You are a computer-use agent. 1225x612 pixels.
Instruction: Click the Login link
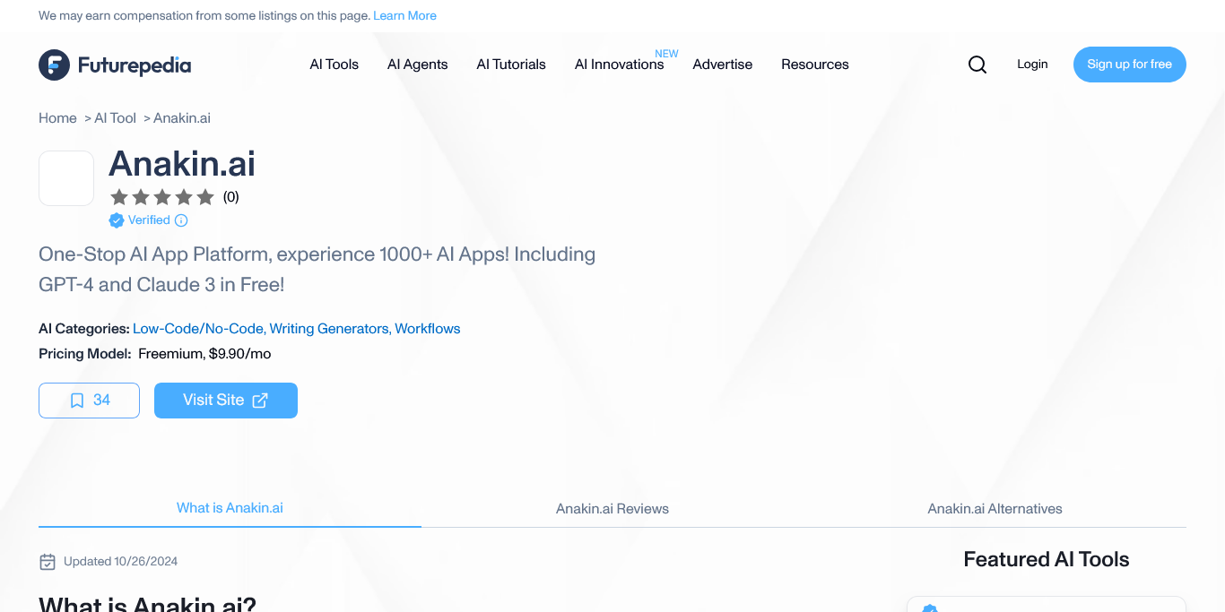tap(1032, 65)
